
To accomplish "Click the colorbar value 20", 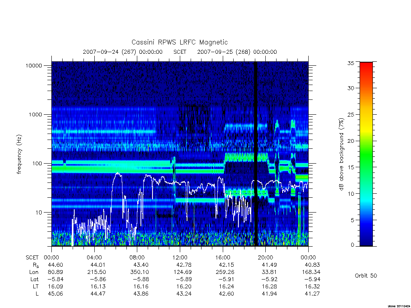I will (351, 141).
